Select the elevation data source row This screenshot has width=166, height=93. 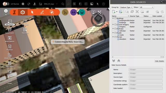coord(138,39)
